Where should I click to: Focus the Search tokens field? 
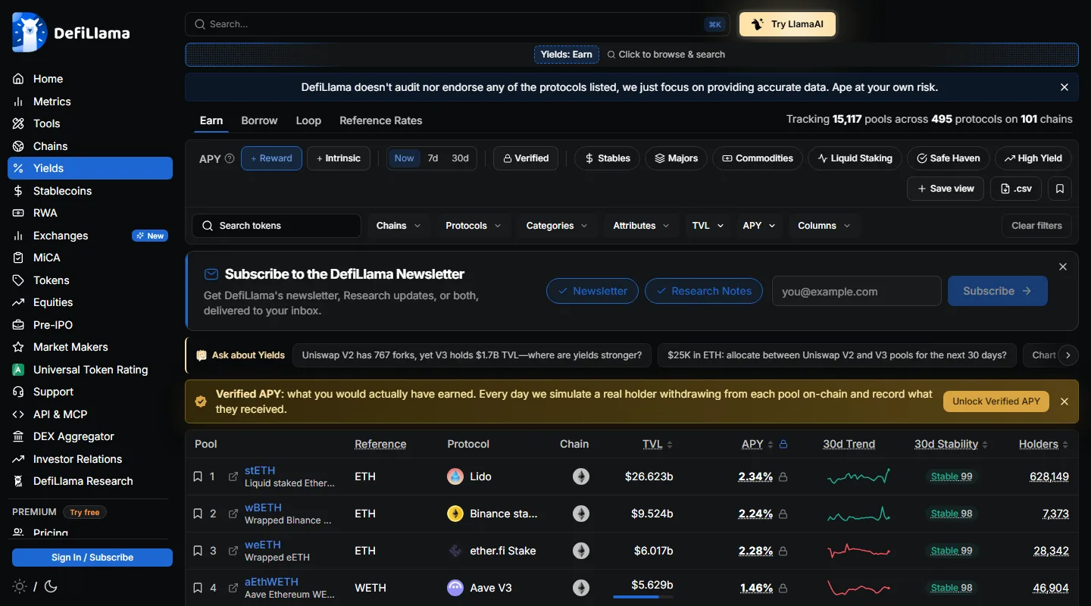point(277,226)
